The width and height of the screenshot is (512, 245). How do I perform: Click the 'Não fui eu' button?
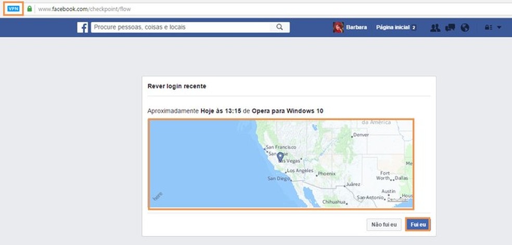(x=384, y=225)
